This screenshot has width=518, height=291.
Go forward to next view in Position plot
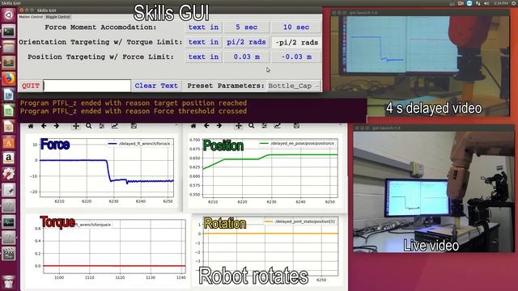219,126
